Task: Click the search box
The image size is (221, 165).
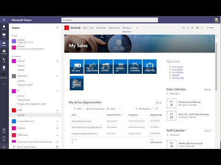Action: [110, 20]
